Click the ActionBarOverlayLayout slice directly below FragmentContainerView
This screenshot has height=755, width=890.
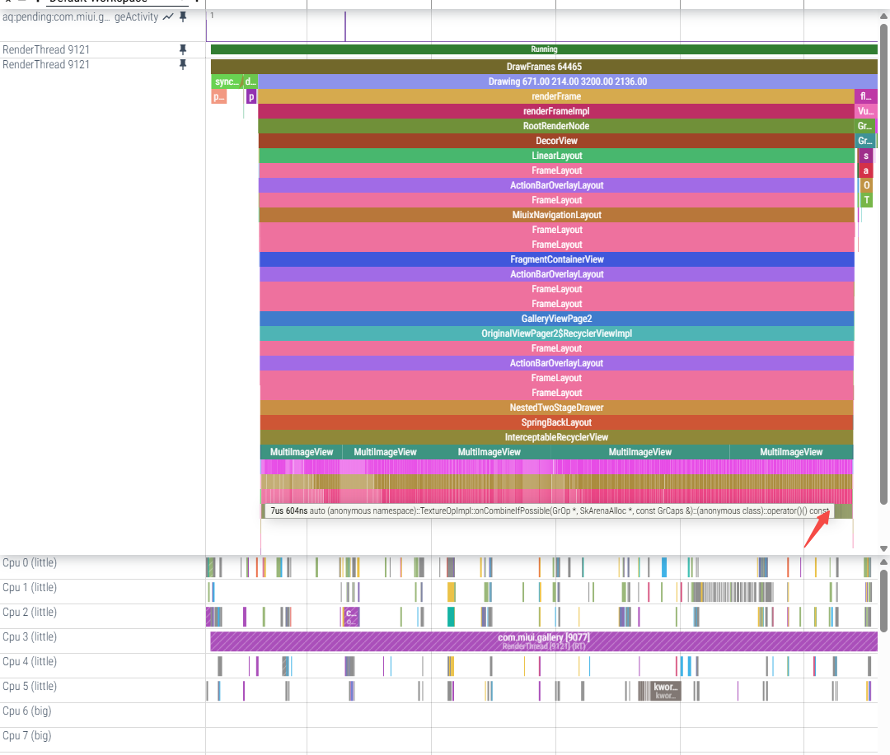[557, 274]
